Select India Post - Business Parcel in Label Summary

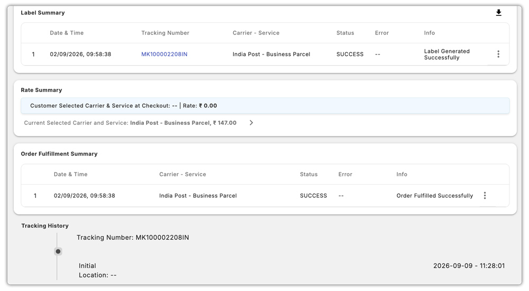pyautogui.click(x=271, y=54)
